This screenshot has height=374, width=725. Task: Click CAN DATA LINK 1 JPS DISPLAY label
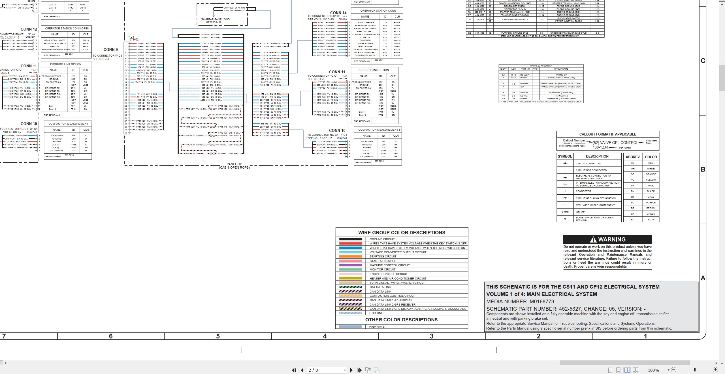point(391,300)
